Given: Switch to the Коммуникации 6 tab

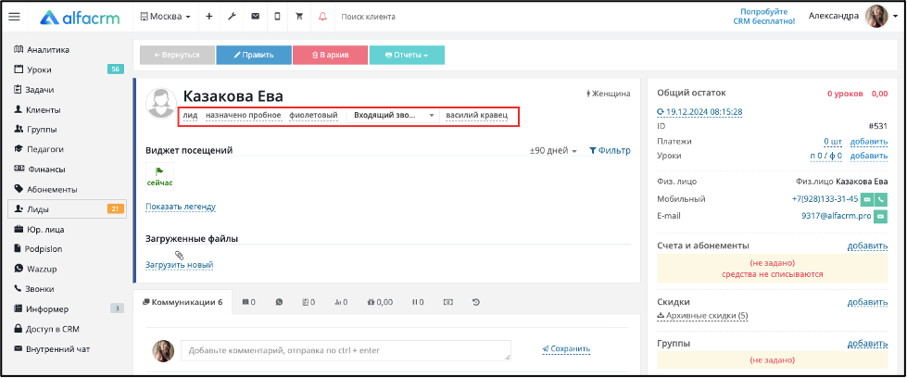Looking at the screenshot, I should point(183,302).
